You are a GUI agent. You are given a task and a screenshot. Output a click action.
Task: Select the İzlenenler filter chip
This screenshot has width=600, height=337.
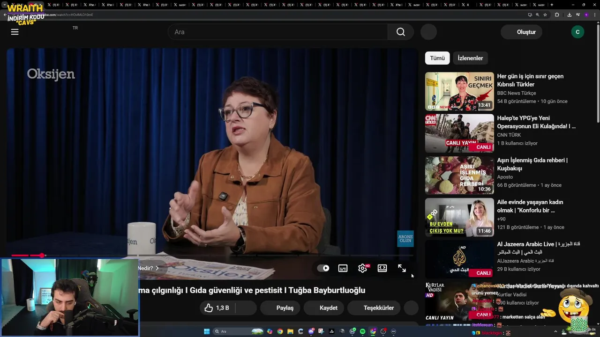(470, 58)
